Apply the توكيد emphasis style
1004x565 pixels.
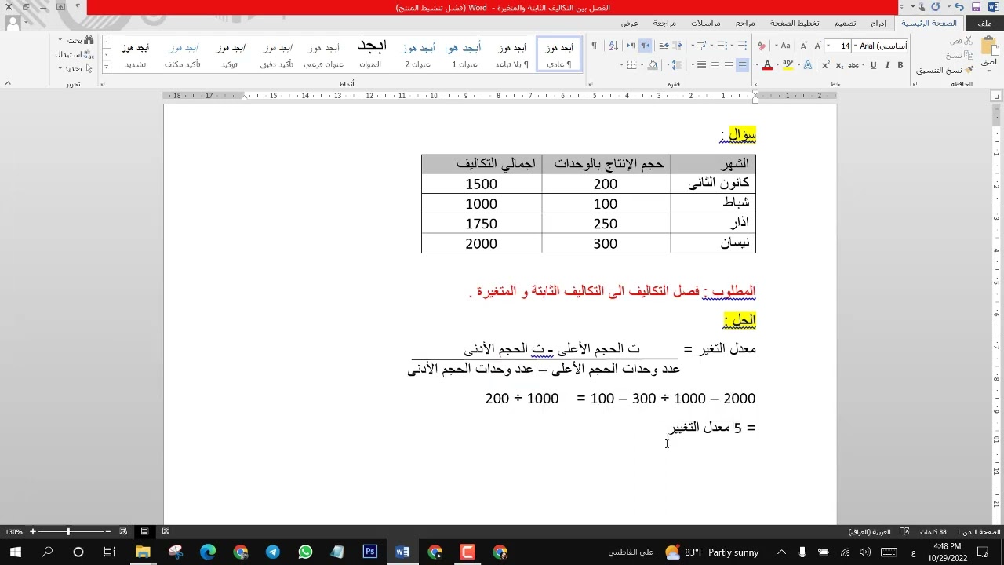[230, 55]
